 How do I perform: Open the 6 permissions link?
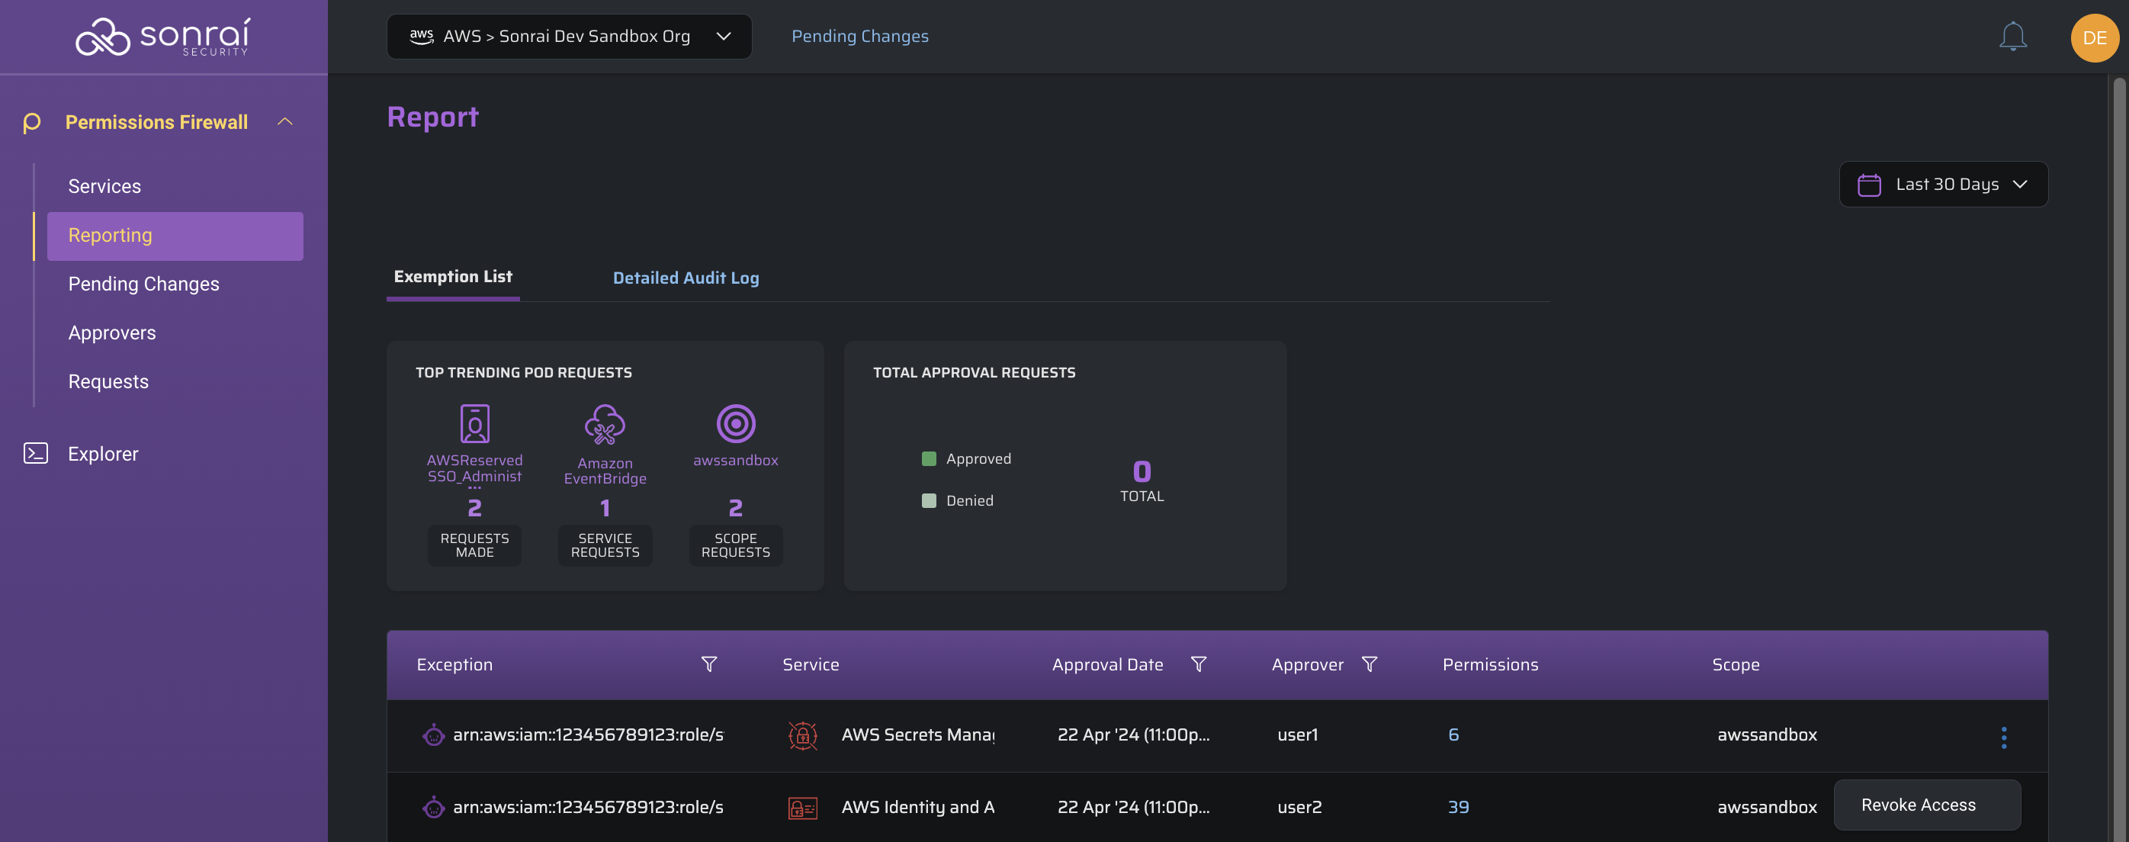click(x=1453, y=734)
